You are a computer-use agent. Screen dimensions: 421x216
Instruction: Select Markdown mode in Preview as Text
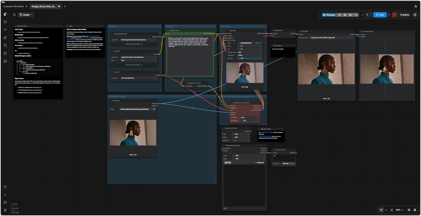click(292, 163)
